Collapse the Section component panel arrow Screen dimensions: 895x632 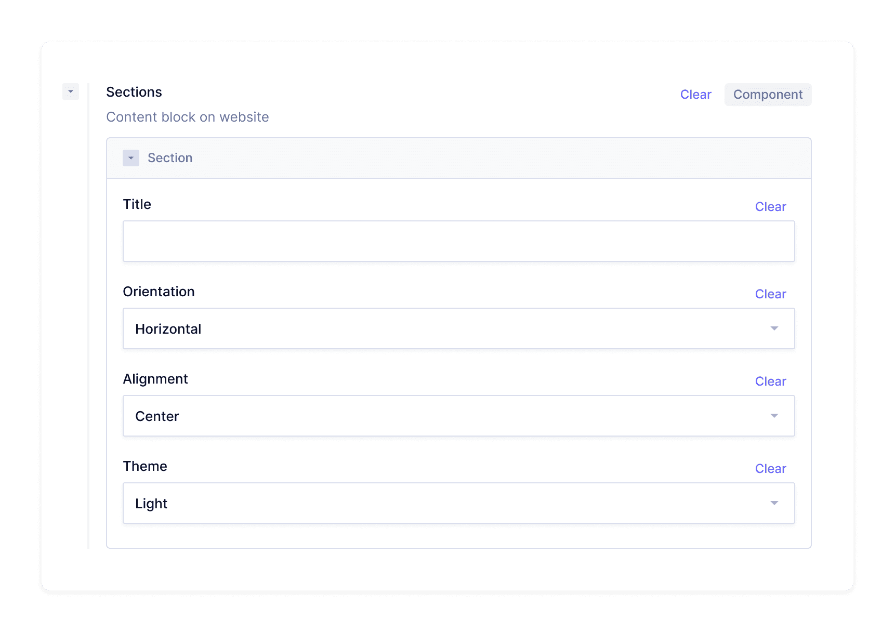pos(131,158)
